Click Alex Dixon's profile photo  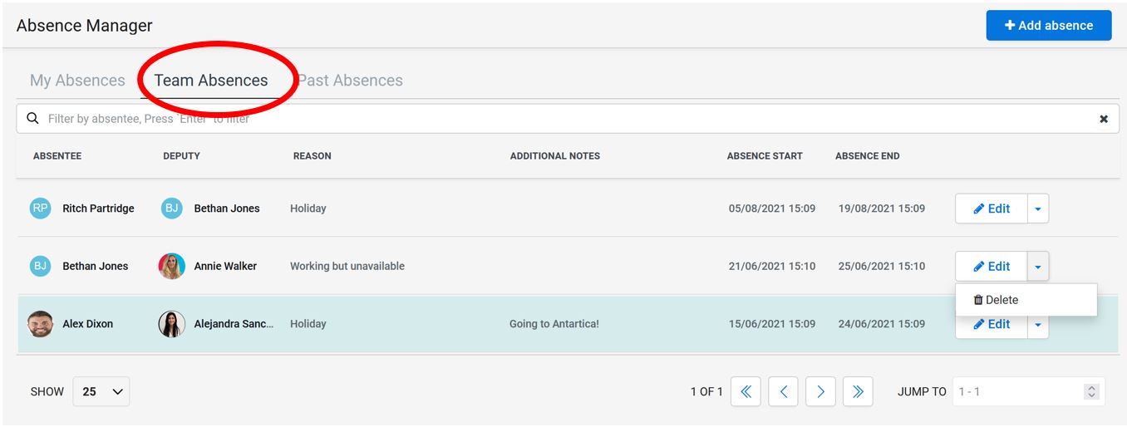[x=40, y=324]
